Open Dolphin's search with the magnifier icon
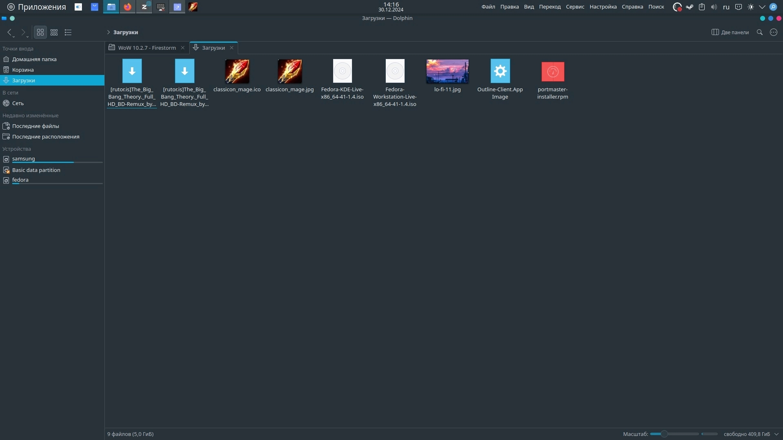 coord(760,32)
